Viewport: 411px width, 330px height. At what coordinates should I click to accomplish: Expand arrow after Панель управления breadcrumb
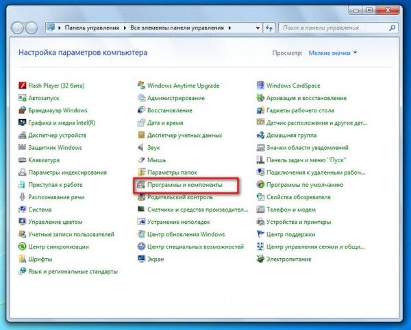point(125,28)
